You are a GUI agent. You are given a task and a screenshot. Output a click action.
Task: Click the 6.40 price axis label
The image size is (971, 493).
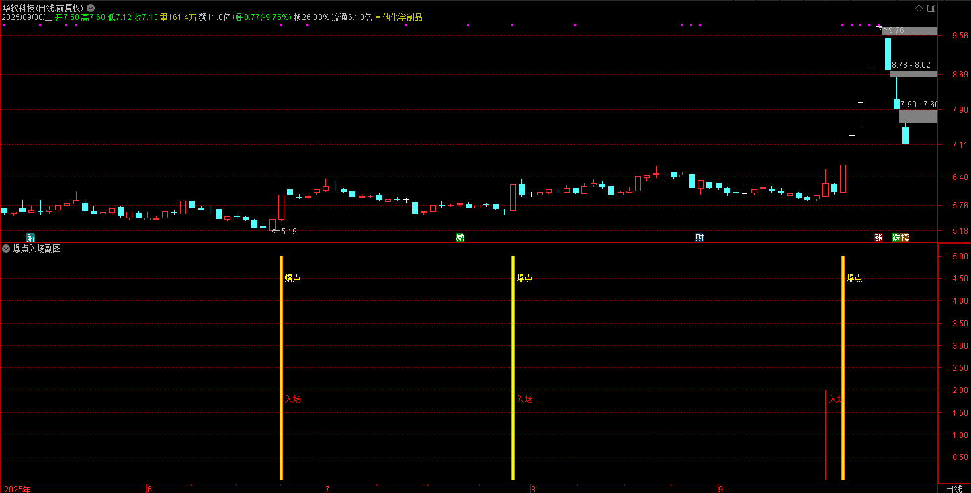[960, 177]
